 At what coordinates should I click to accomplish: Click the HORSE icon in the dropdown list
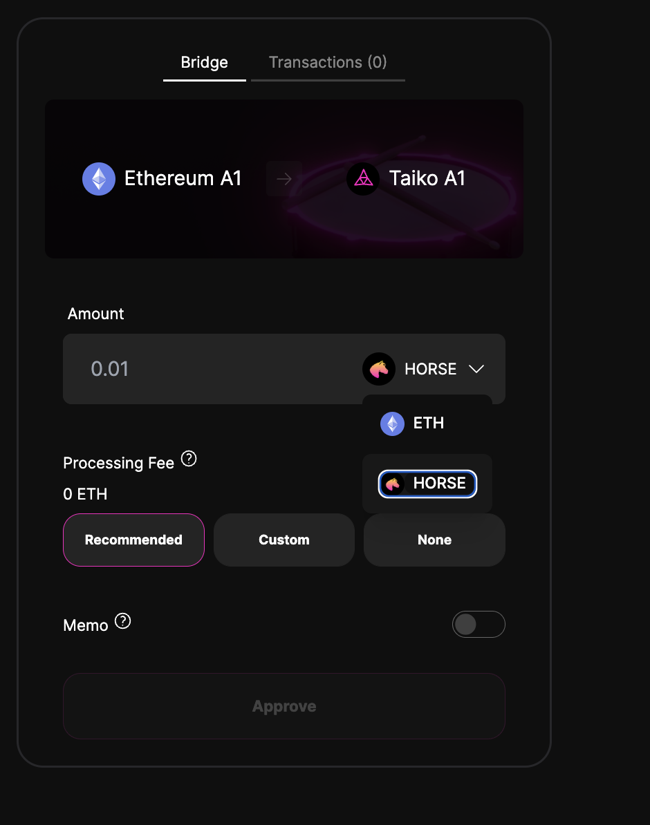click(x=391, y=484)
